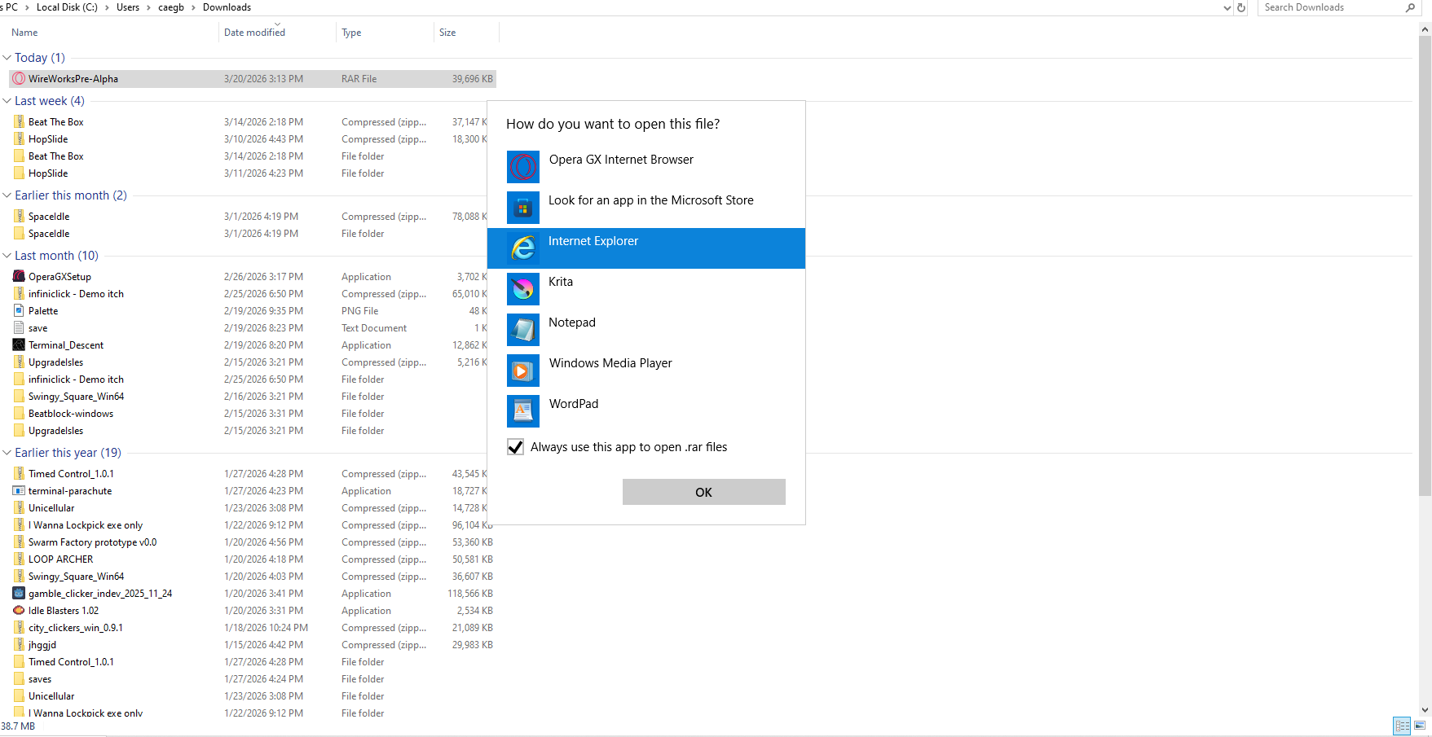Viewport: 1432px width, 737px height.
Task: Select the saves folder icon
Action: pyautogui.click(x=19, y=679)
